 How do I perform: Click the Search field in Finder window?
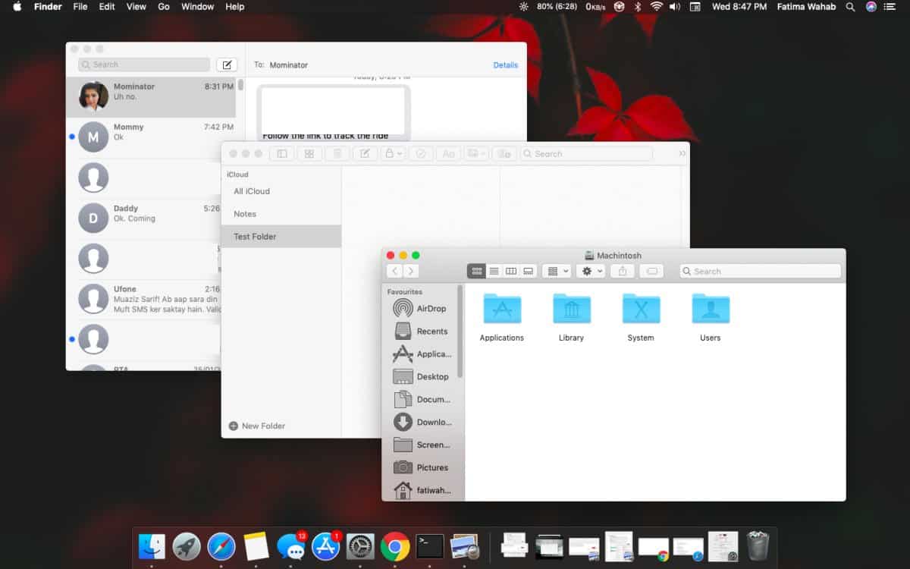coord(760,271)
